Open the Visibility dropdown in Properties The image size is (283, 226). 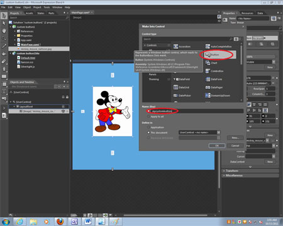coord(274,62)
